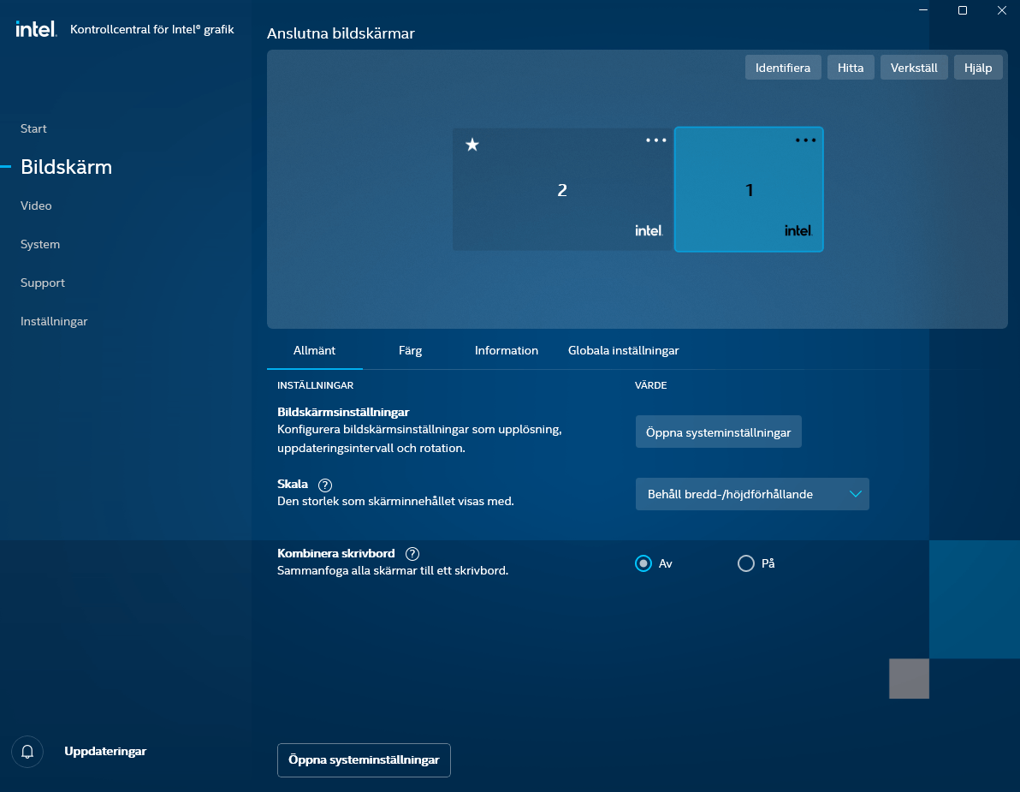This screenshot has height=792, width=1020.
Task: Open the Globala inställningar tab
Action: [x=623, y=350]
